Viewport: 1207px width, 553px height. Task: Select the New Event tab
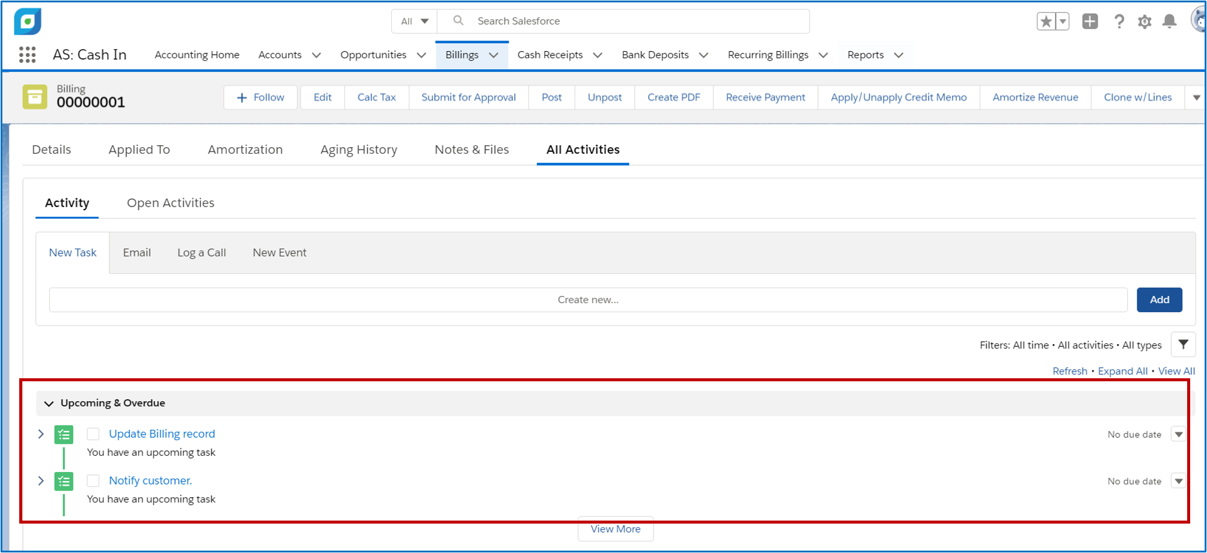[x=280, y=253]
